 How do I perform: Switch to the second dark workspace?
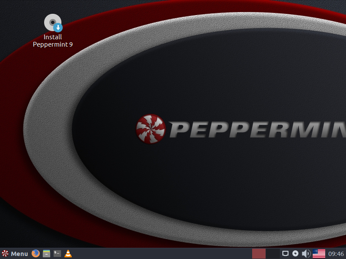pos(272,254)
